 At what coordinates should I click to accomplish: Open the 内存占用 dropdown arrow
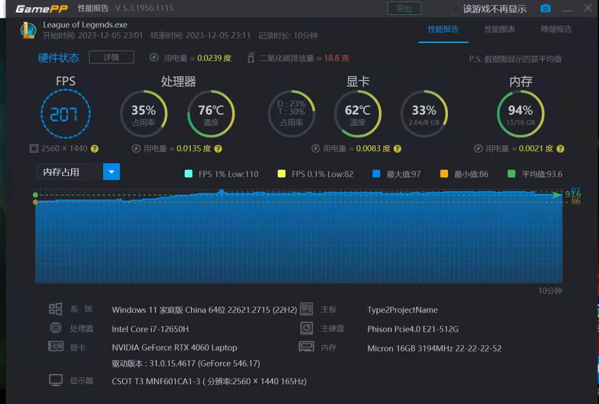111,172
